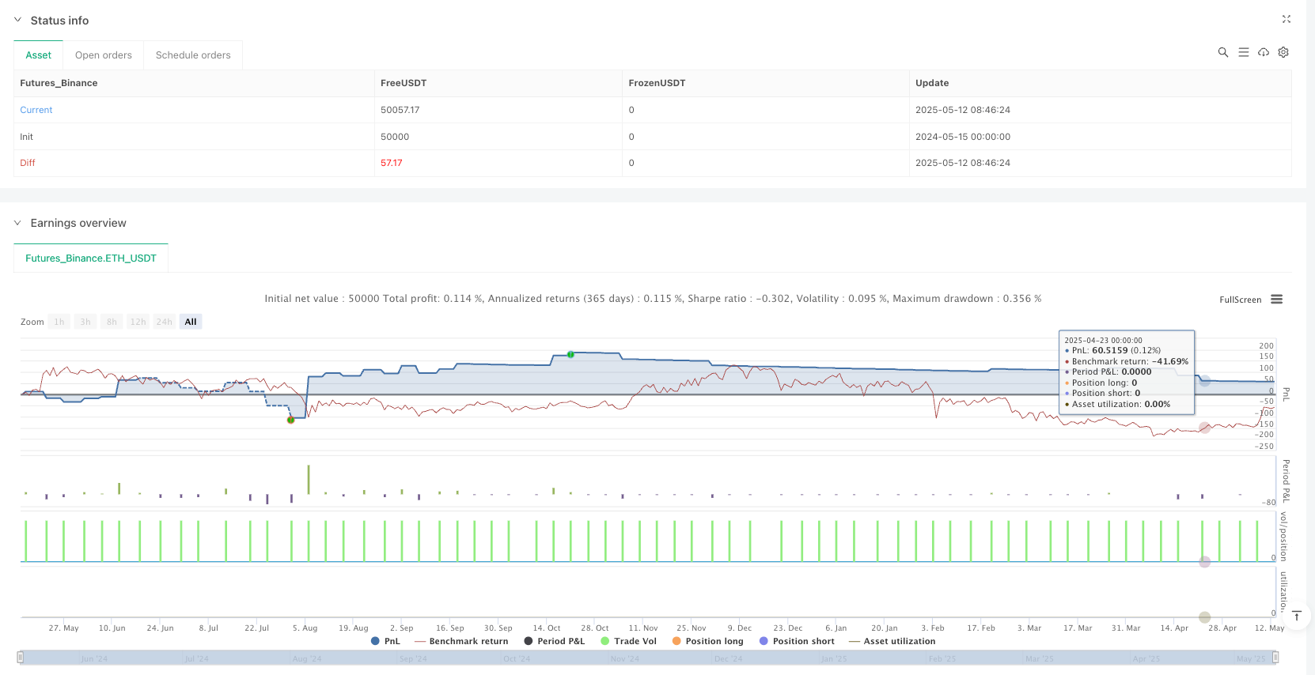Click the search icon above the asset table

point(1222,52)
